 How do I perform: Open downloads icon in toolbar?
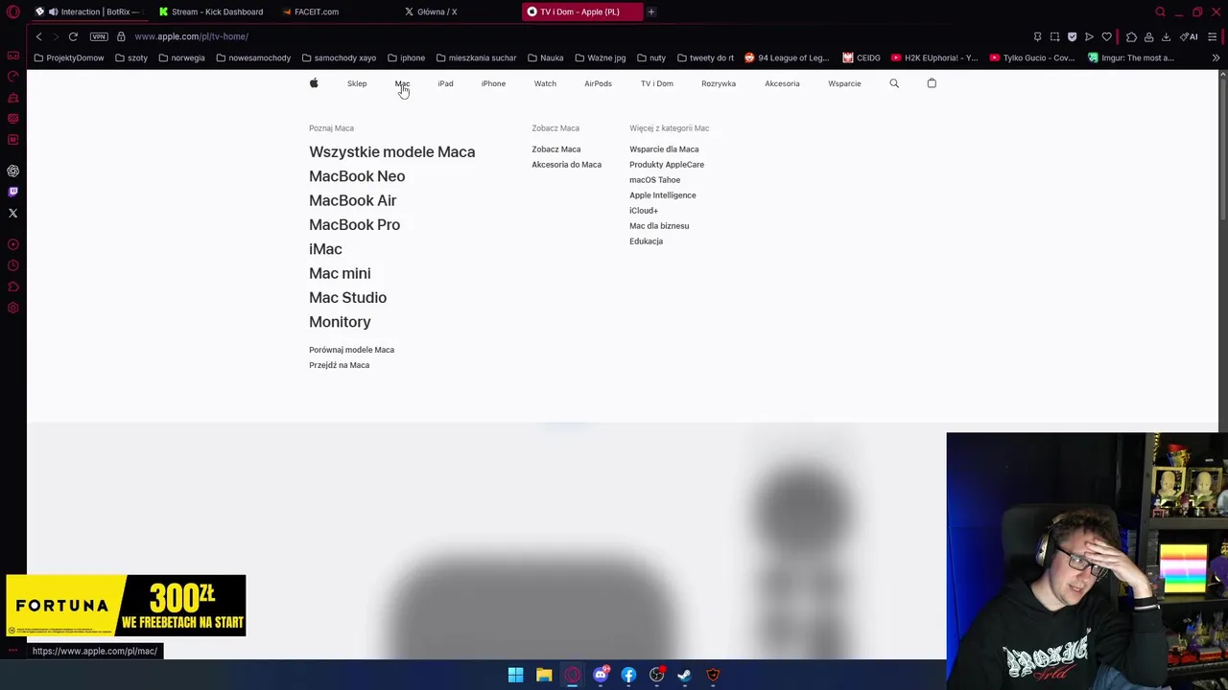(1166, 36)
